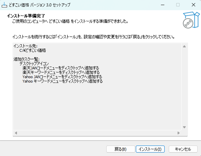Click the scroll right arrow of the summary box
This screenshot has height=156, width=201.
[179, 133]
